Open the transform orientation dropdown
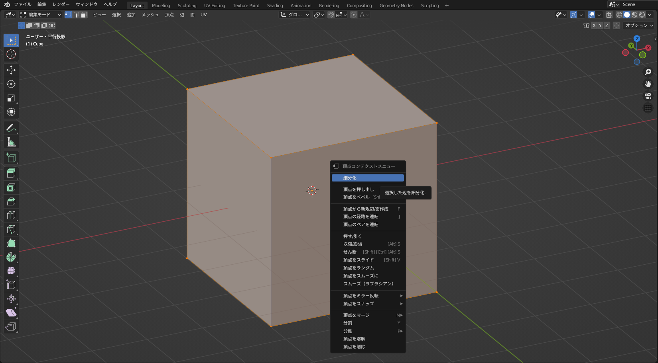 coord(294,15)
